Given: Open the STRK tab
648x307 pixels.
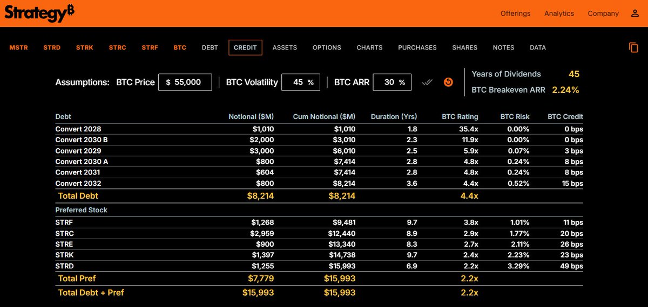Looking at the screenshot, I should tap(85, 47).
